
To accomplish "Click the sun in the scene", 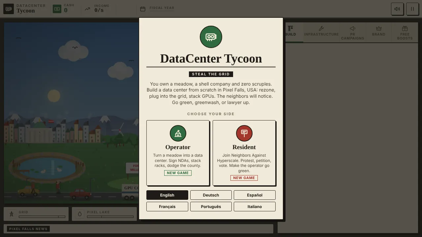I will tap(54, 96).
